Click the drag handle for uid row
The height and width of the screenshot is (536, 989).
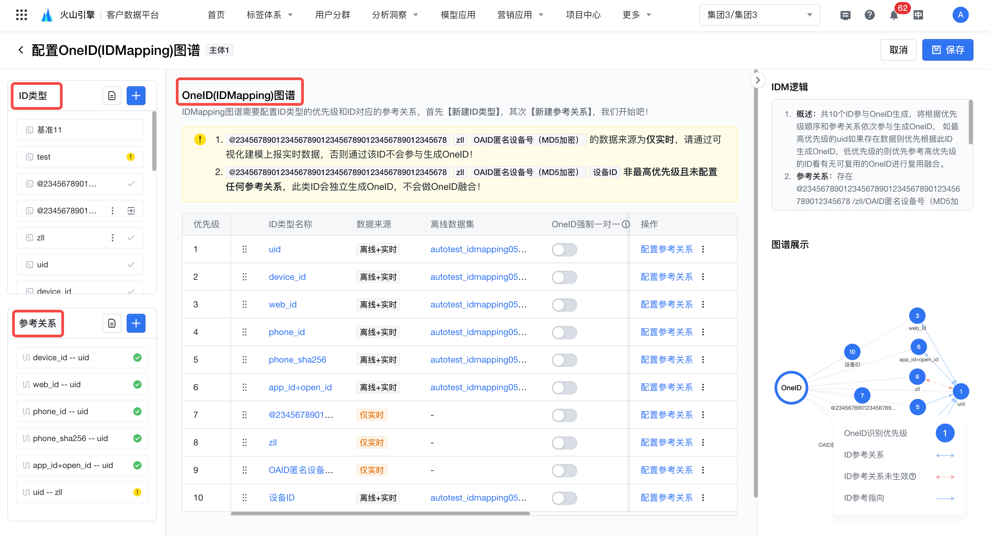[x=244, y=249]
